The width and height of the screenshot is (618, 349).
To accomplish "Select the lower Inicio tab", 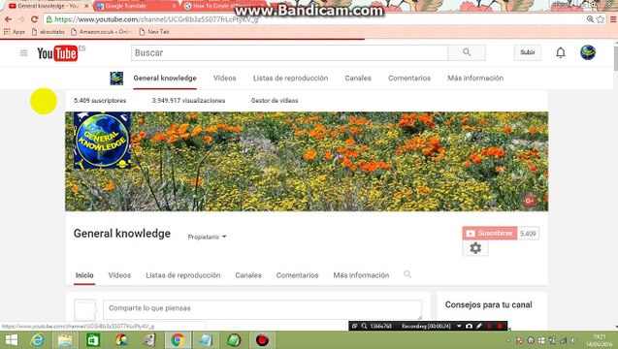I will click(x=84, y=275).
